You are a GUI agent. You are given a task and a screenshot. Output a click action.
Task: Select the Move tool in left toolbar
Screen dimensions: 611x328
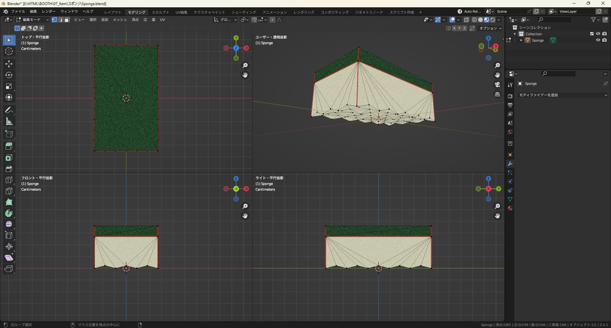tap(9, 63)
